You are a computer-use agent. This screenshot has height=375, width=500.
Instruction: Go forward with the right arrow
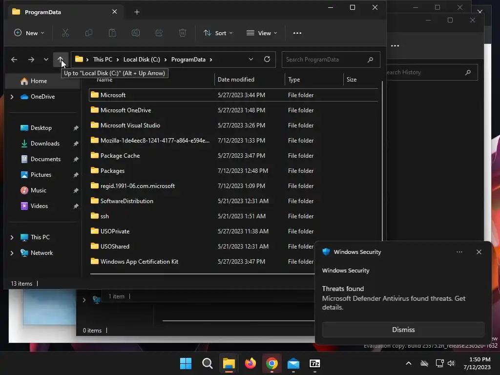click(x=31, y=60)
